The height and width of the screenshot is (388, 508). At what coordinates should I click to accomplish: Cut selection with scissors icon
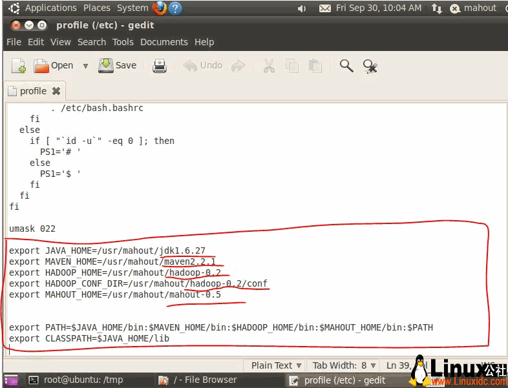click(269, 66)
